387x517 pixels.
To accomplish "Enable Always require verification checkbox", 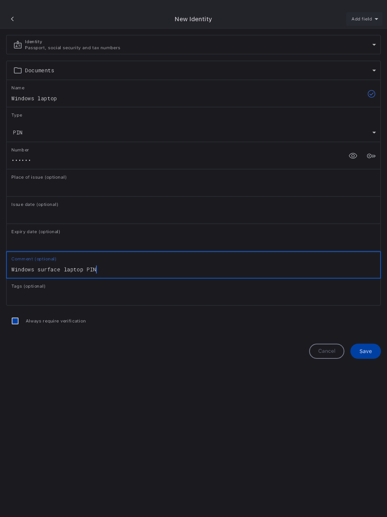I will pos(15,321).
